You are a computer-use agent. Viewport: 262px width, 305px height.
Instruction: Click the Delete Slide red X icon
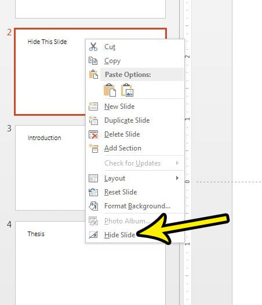(93, 134)
